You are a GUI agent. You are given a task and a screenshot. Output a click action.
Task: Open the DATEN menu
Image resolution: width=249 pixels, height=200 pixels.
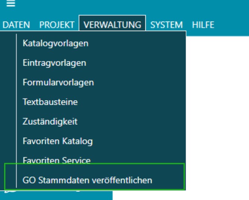16,25
